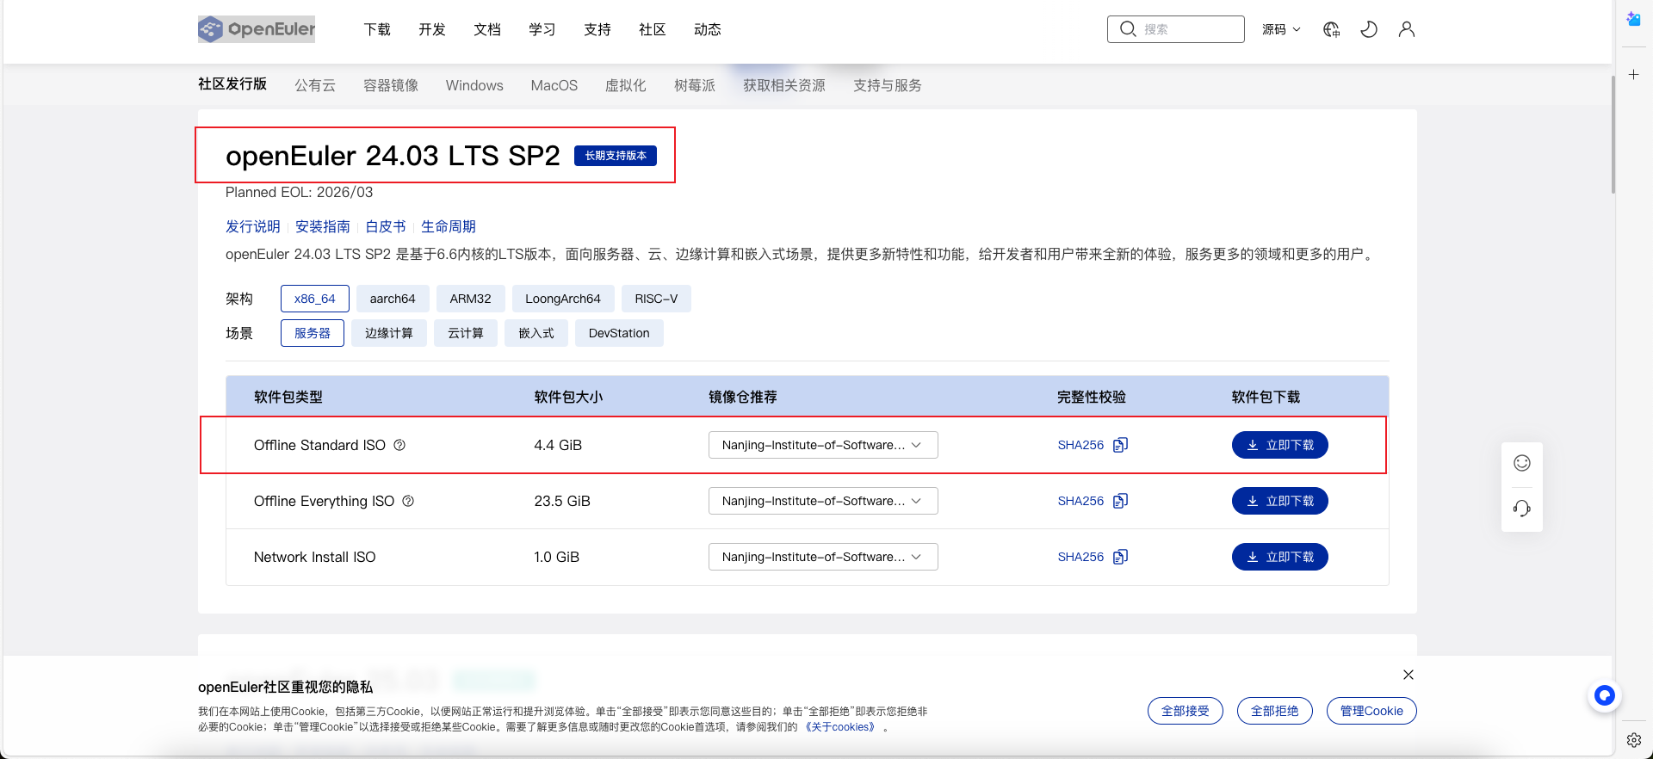Expand the 源码 dropdown
The height and width of the screenshot is (759, 1653).
point(1281,29)
